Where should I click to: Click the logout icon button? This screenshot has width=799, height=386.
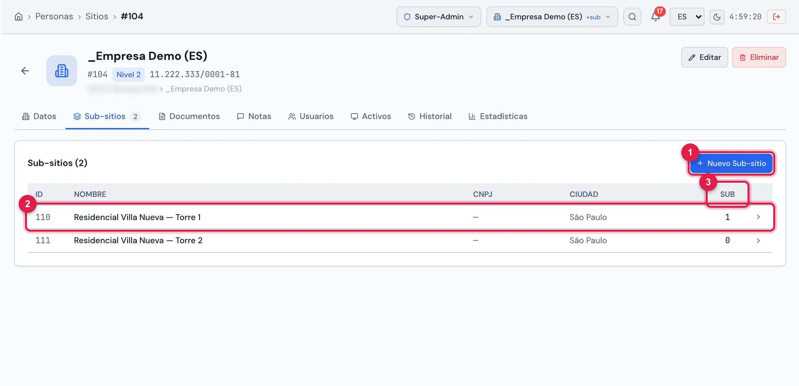[776, 17]
